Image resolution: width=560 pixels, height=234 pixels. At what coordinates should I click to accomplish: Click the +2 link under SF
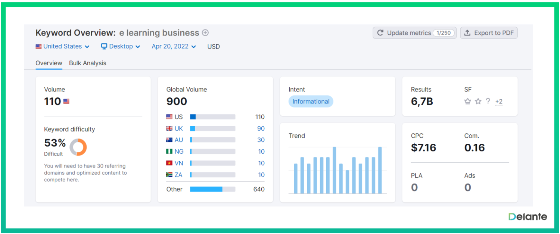tap(499, 101)
